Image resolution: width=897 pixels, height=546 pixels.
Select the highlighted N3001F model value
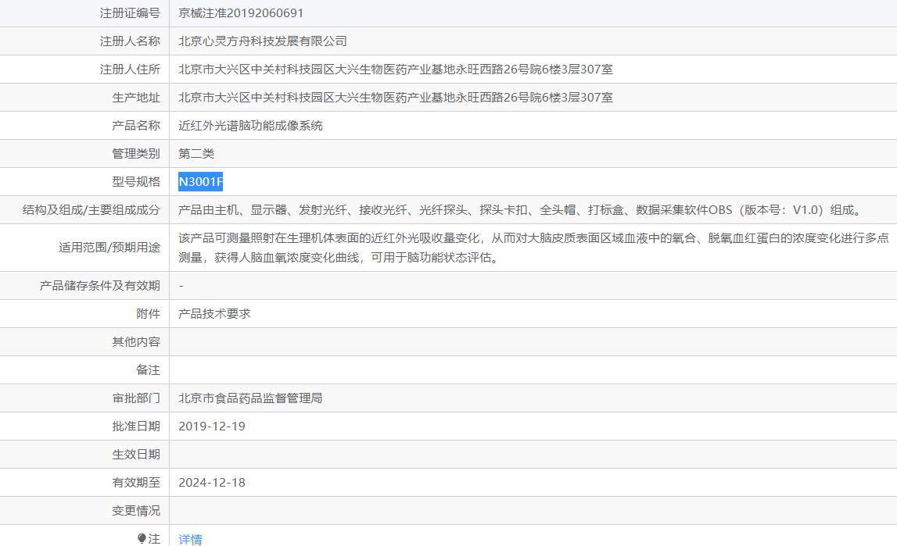(200, 182)
